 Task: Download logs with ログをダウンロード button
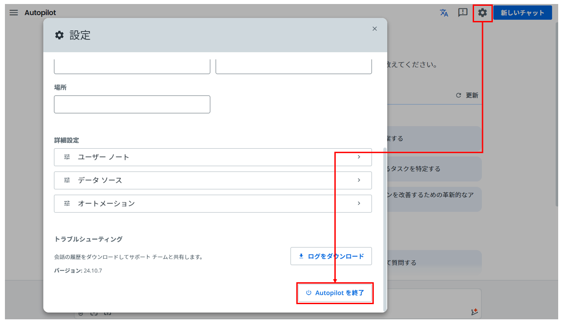coord(331,256)
